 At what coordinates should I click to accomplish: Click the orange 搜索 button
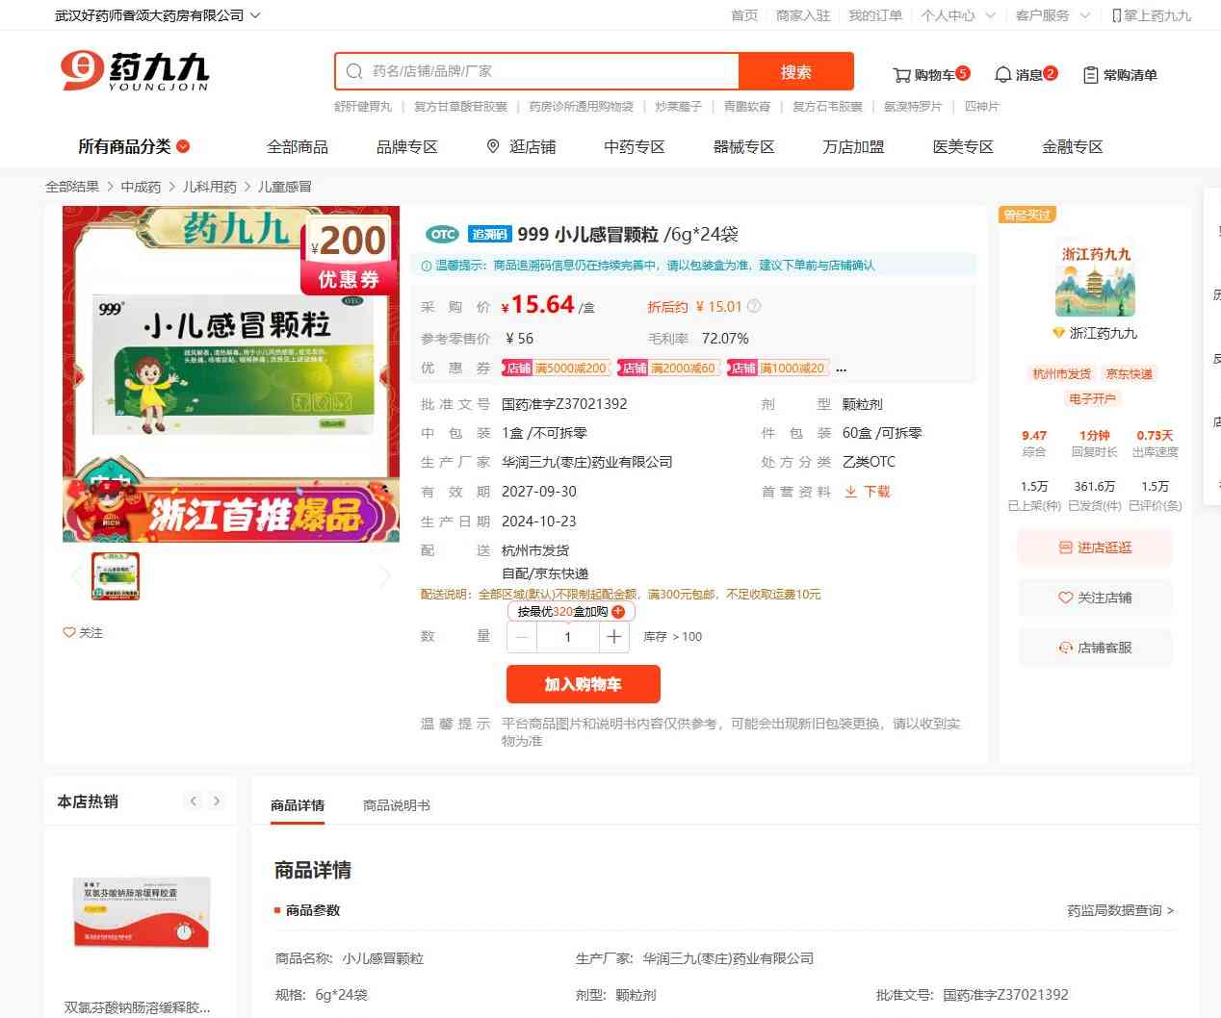coord(795,71)
